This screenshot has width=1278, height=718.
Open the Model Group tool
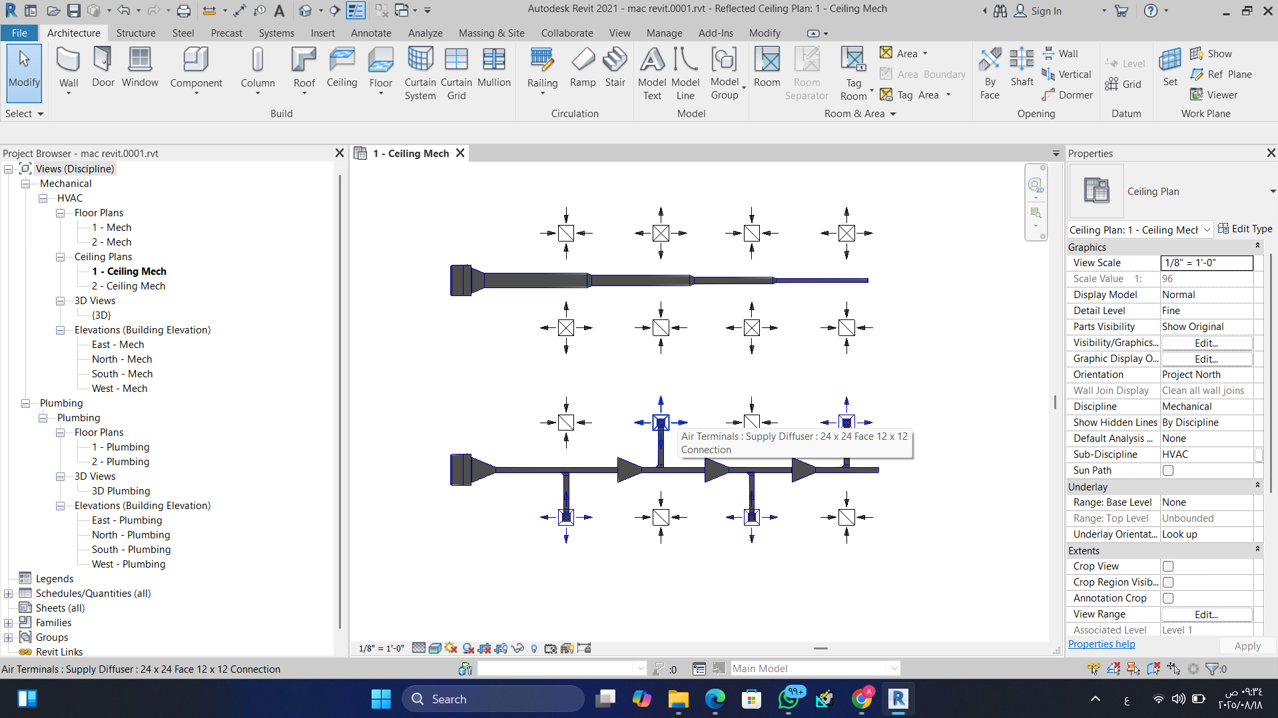(725, 73)
